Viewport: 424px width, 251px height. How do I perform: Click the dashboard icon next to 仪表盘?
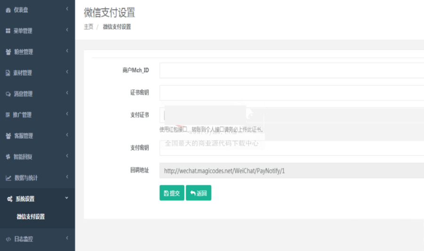[x=8, y=10]
